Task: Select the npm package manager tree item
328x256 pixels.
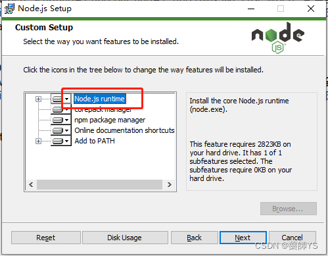Action: tap(110, 120)
